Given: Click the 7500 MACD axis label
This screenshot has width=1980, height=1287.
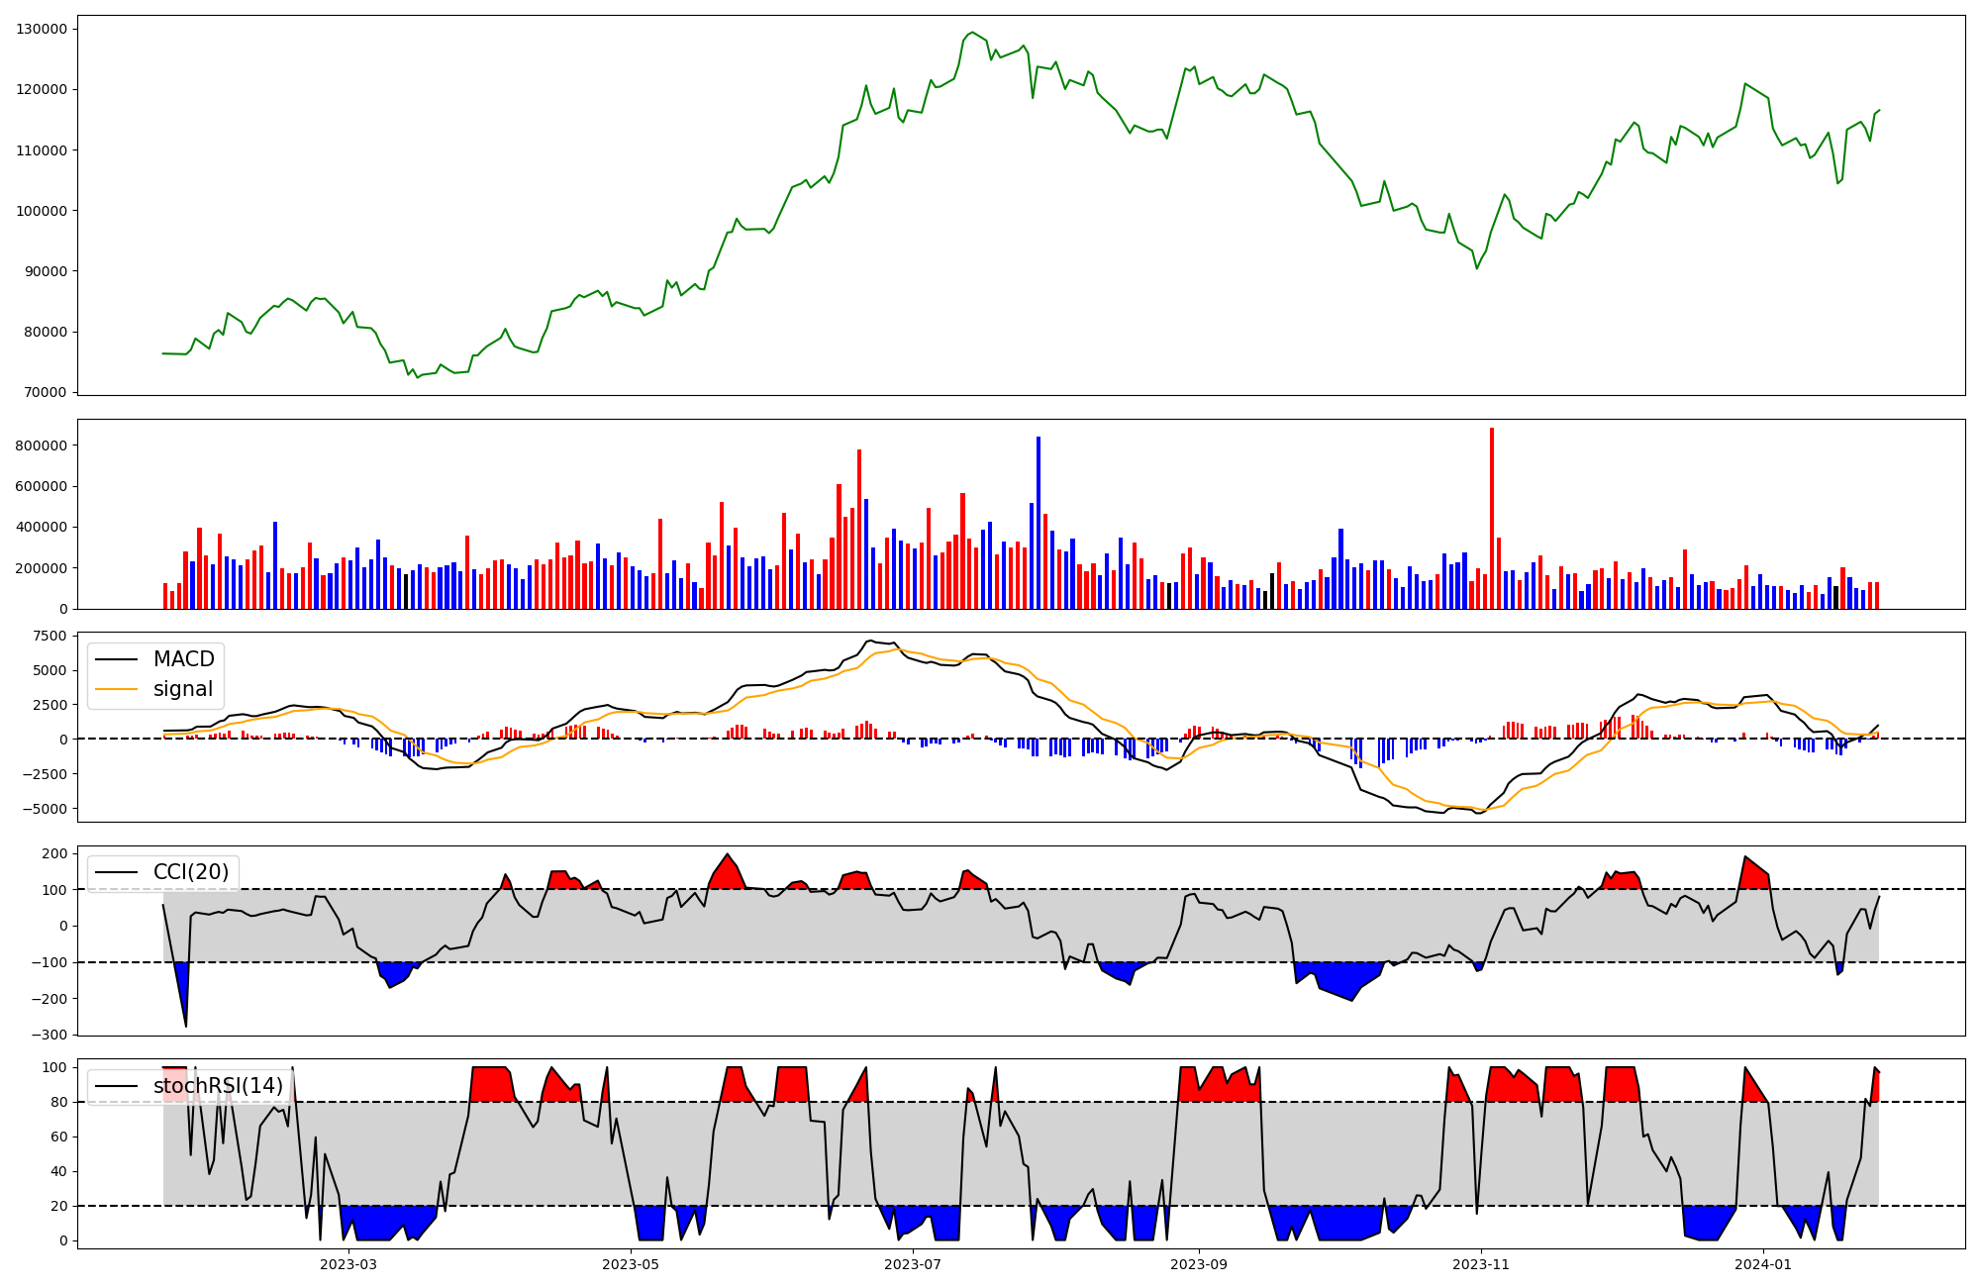Looking at the screenshot, I should pyautogui.click(x=49, y=636).
